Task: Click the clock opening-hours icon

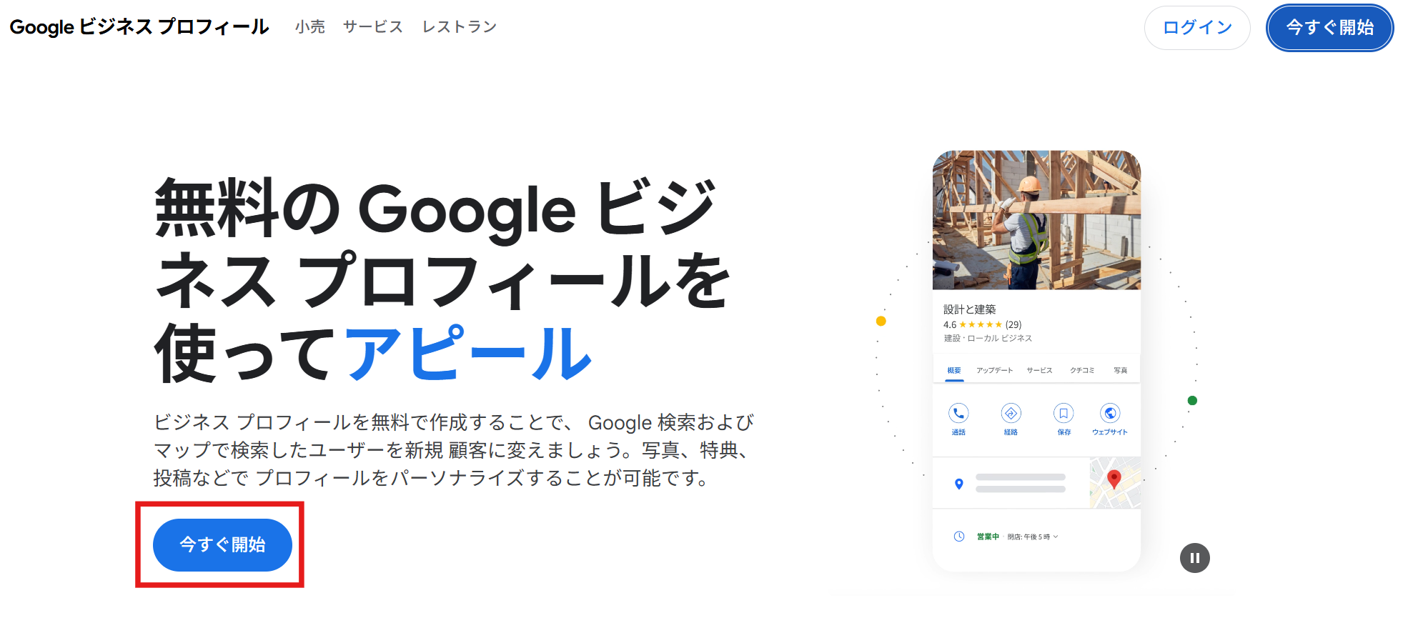Action: tap(959, 537)
